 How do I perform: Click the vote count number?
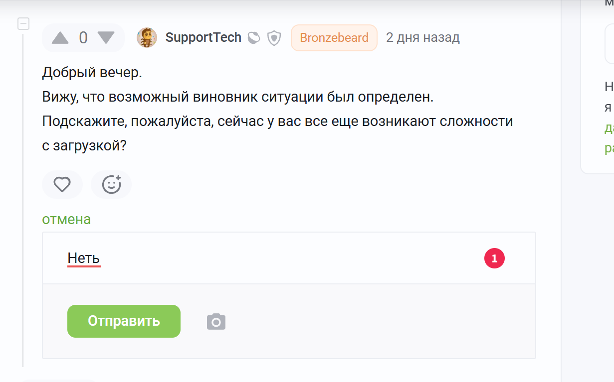[83, 38]
